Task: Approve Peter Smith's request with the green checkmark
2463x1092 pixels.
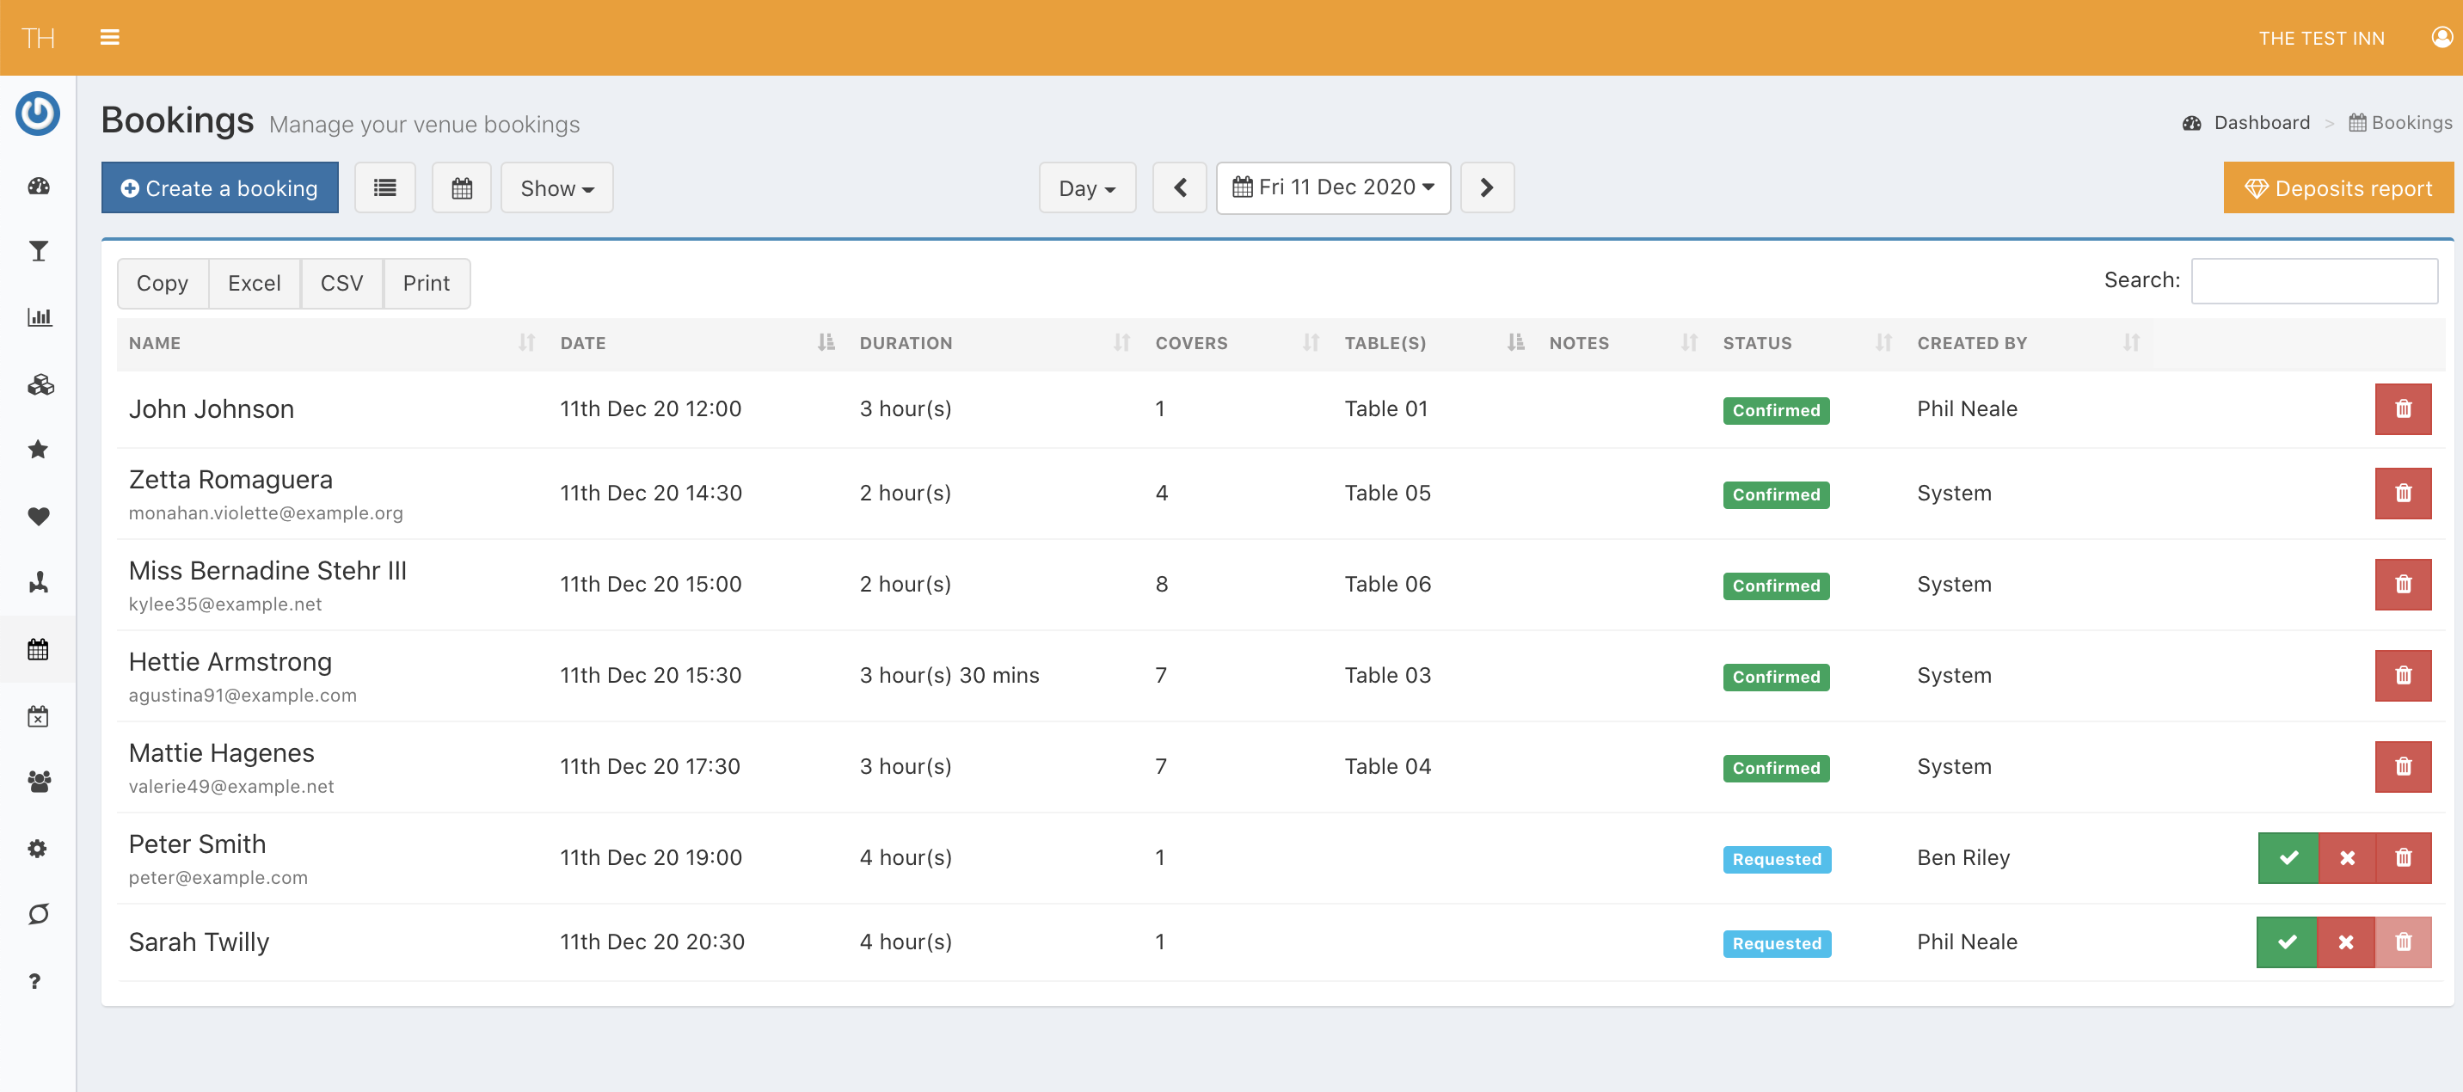Action: (x=2288, y=858)
